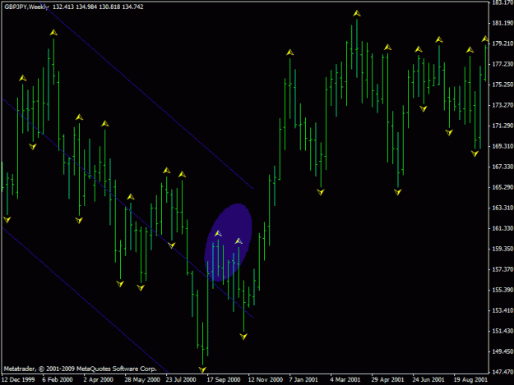The height and width of the screenshot is (385, 514).
Task: Click the 7 Jan 2001 date label
Action: (x=303, y=380)
